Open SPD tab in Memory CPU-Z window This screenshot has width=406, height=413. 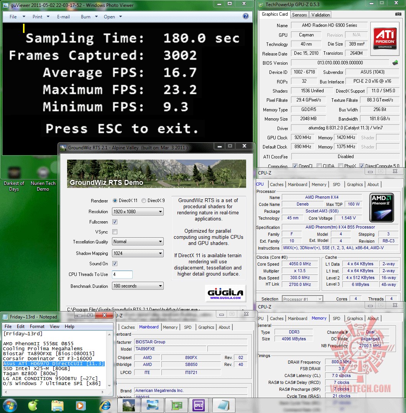click(336, 318)
